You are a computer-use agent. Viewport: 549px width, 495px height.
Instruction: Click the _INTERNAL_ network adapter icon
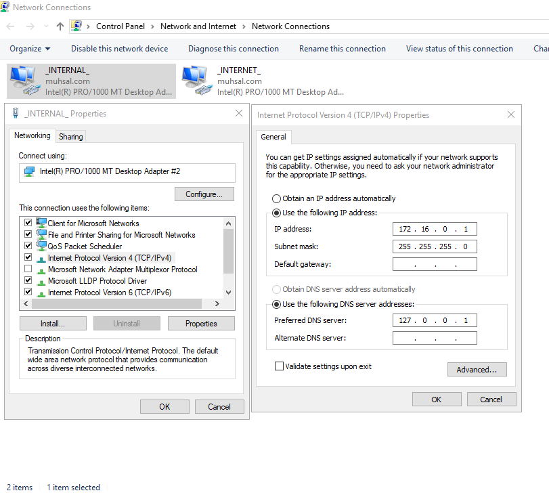point(25,80)
